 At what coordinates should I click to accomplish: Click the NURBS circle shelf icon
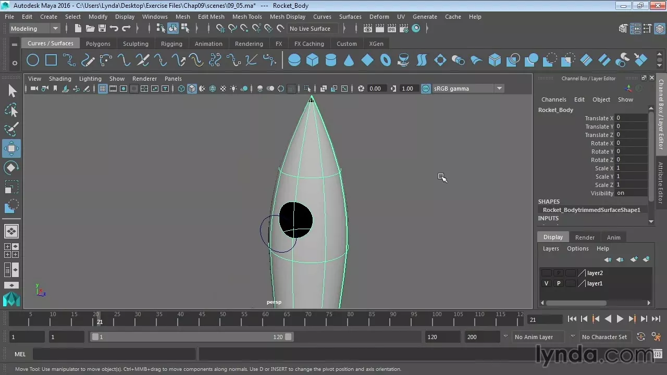click(x=32, y=60)
